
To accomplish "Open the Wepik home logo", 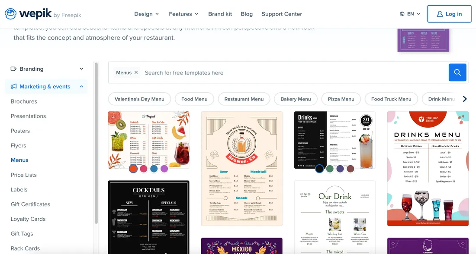I will [x=43, y=14].
